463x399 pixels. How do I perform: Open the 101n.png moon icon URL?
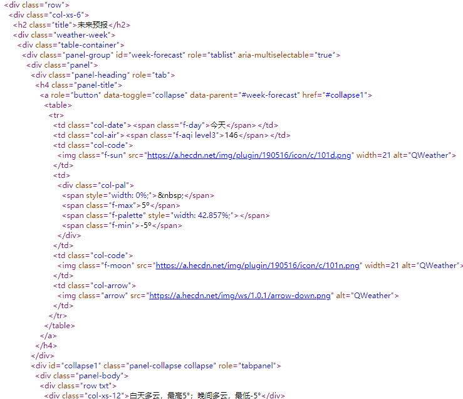point(258,266)
